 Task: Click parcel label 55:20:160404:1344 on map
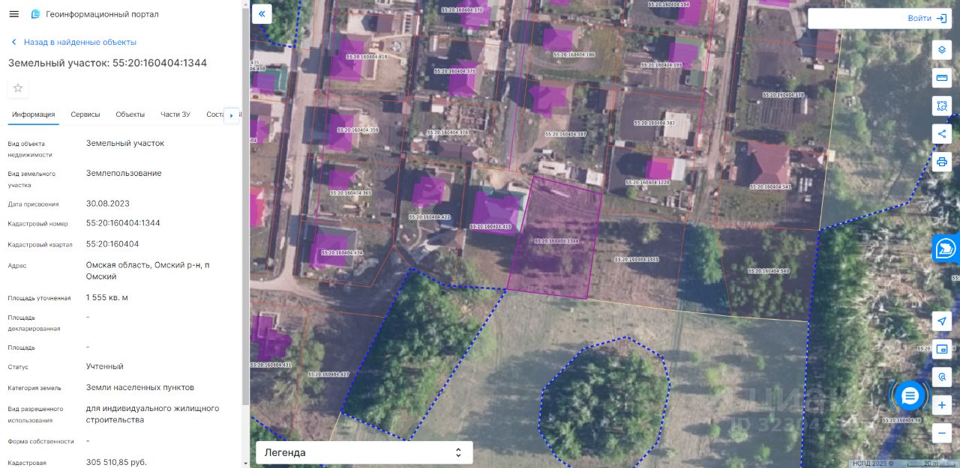coord(556,241)
